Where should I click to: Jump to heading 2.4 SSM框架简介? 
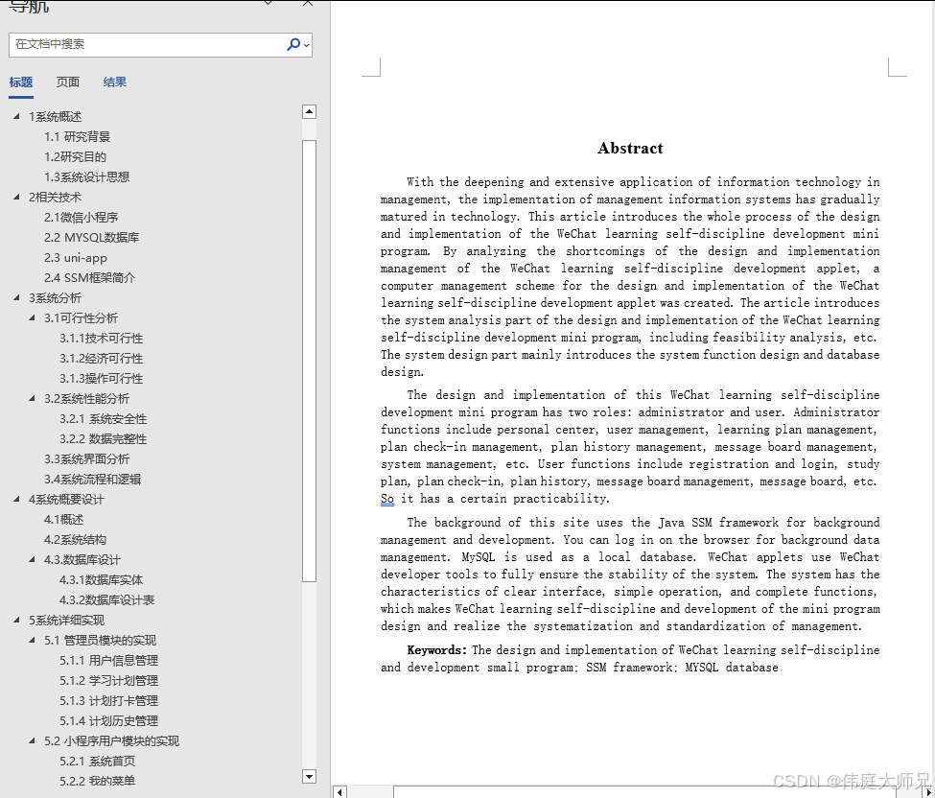[x=89, y=278]
